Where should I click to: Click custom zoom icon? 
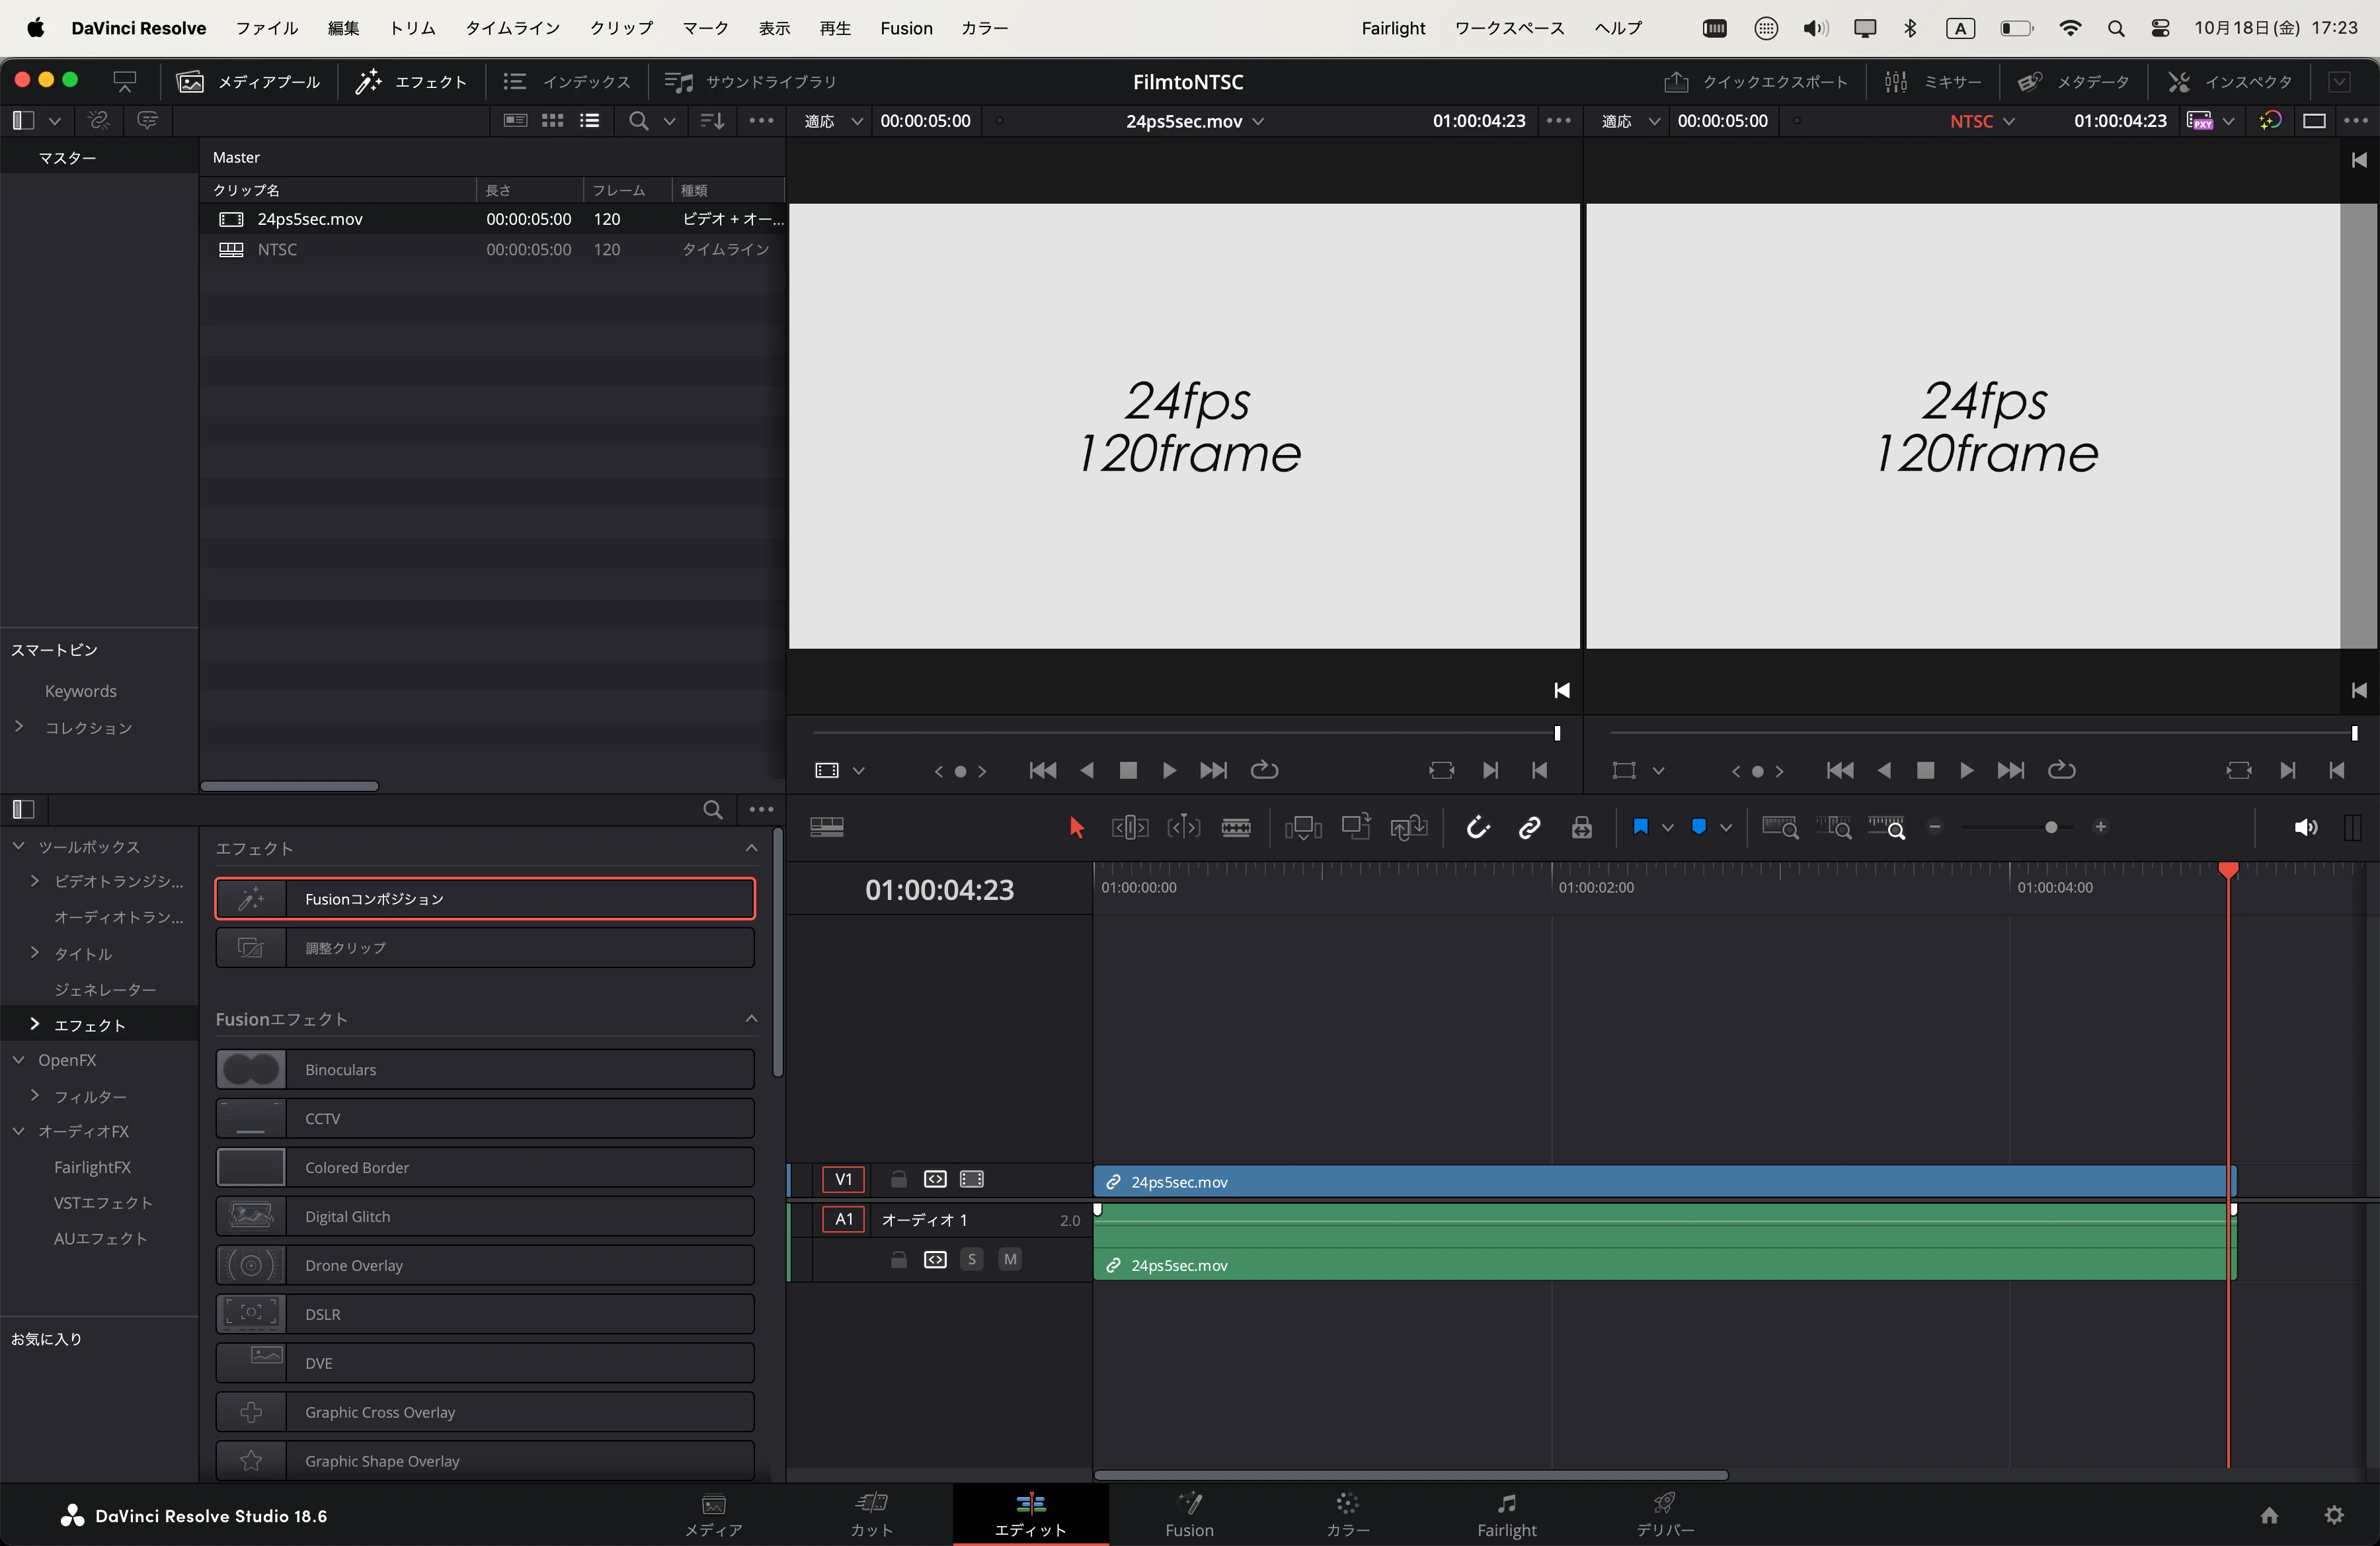[1887, 828]
